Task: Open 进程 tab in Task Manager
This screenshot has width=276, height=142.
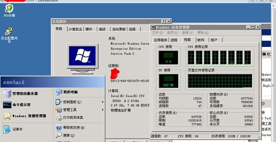Action: click(x=174, y=40)
